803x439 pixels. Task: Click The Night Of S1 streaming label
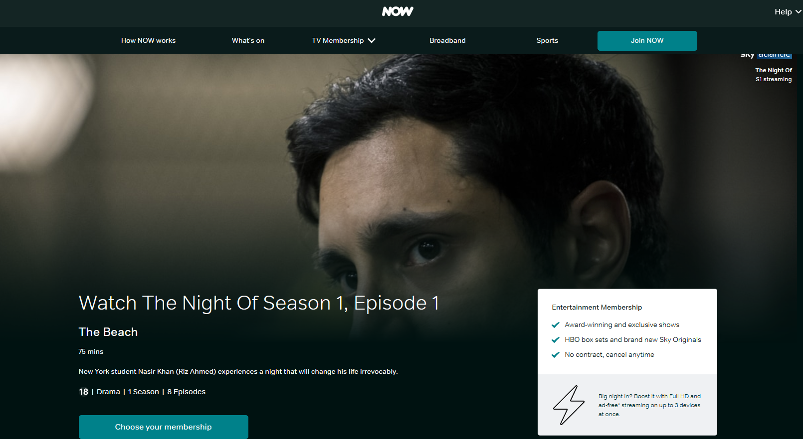tap(773, 75)
